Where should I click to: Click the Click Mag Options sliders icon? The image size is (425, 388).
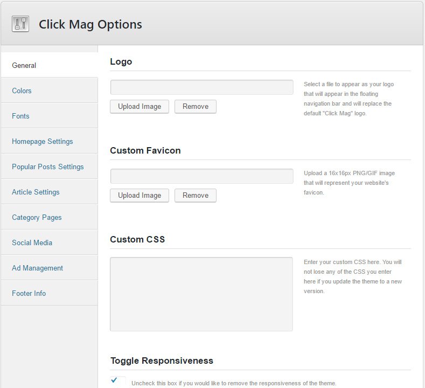point(20,24)
